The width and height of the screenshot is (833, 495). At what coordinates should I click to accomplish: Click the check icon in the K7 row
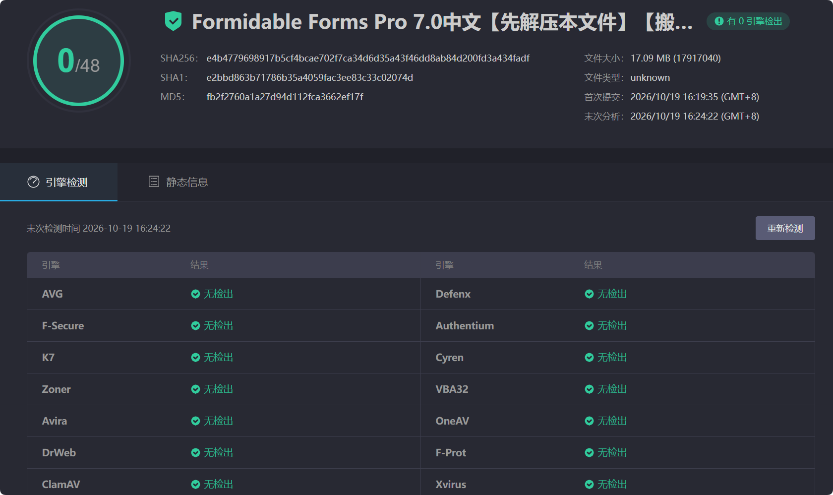[195, 358]
